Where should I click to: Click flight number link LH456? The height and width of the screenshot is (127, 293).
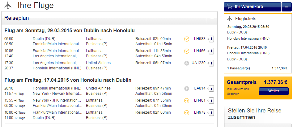coord(200,51)
